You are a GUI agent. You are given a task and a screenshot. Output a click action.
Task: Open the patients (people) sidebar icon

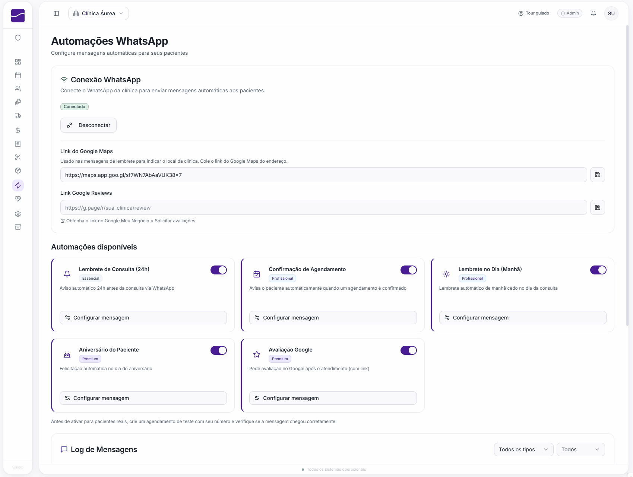[x=18, y=89]
